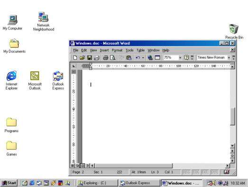Click the Paste clipboard icon

pos(129,58)
